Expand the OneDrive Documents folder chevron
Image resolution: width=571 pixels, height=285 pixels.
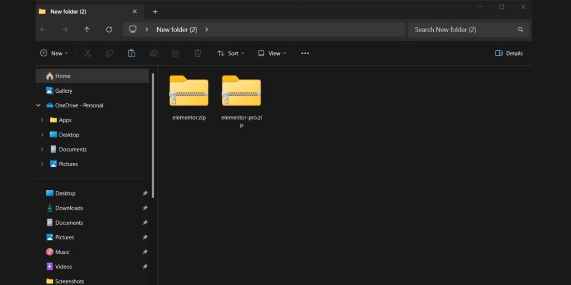click(x=42, y=149)
